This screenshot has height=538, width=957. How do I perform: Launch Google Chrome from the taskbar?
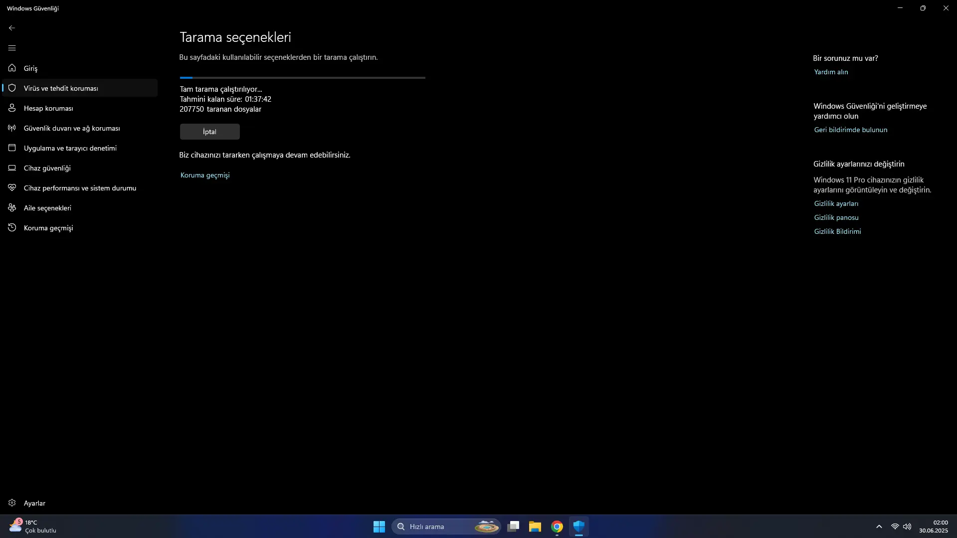(557, 527)
